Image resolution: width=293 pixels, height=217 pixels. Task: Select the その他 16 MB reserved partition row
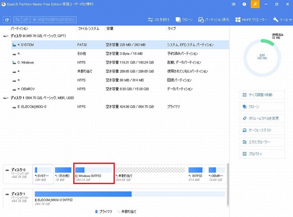click(120, 54)
